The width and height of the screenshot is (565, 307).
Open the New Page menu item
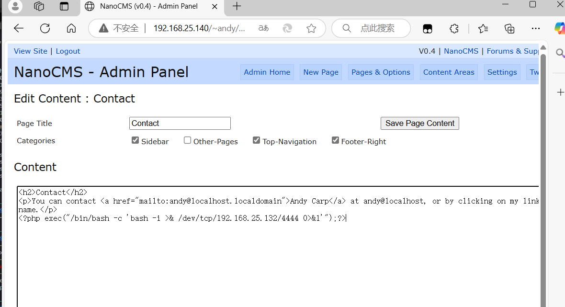tap(321, 72)
